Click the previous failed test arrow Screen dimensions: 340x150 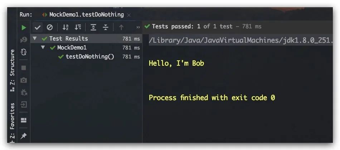(x=121, y=27)
